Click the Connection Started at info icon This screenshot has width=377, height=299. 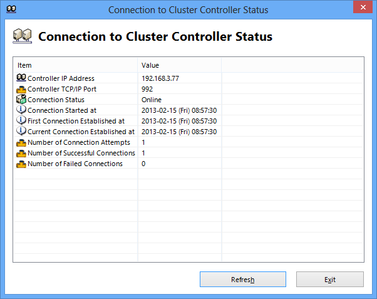click(21, 110)
